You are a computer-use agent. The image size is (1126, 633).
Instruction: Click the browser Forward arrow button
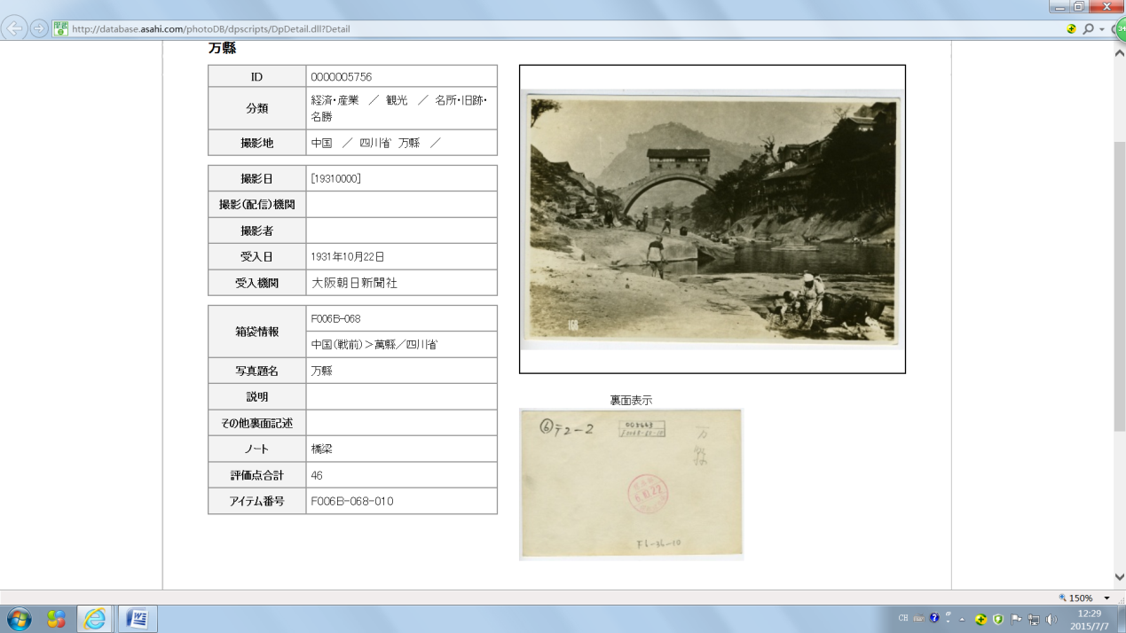click(x=39, y=28)
